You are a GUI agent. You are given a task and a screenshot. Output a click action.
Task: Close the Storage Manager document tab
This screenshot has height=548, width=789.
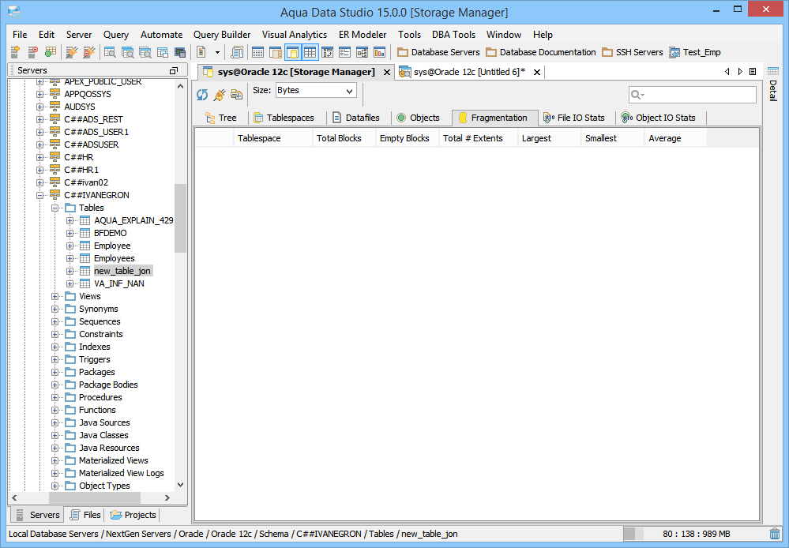point(386,73)
